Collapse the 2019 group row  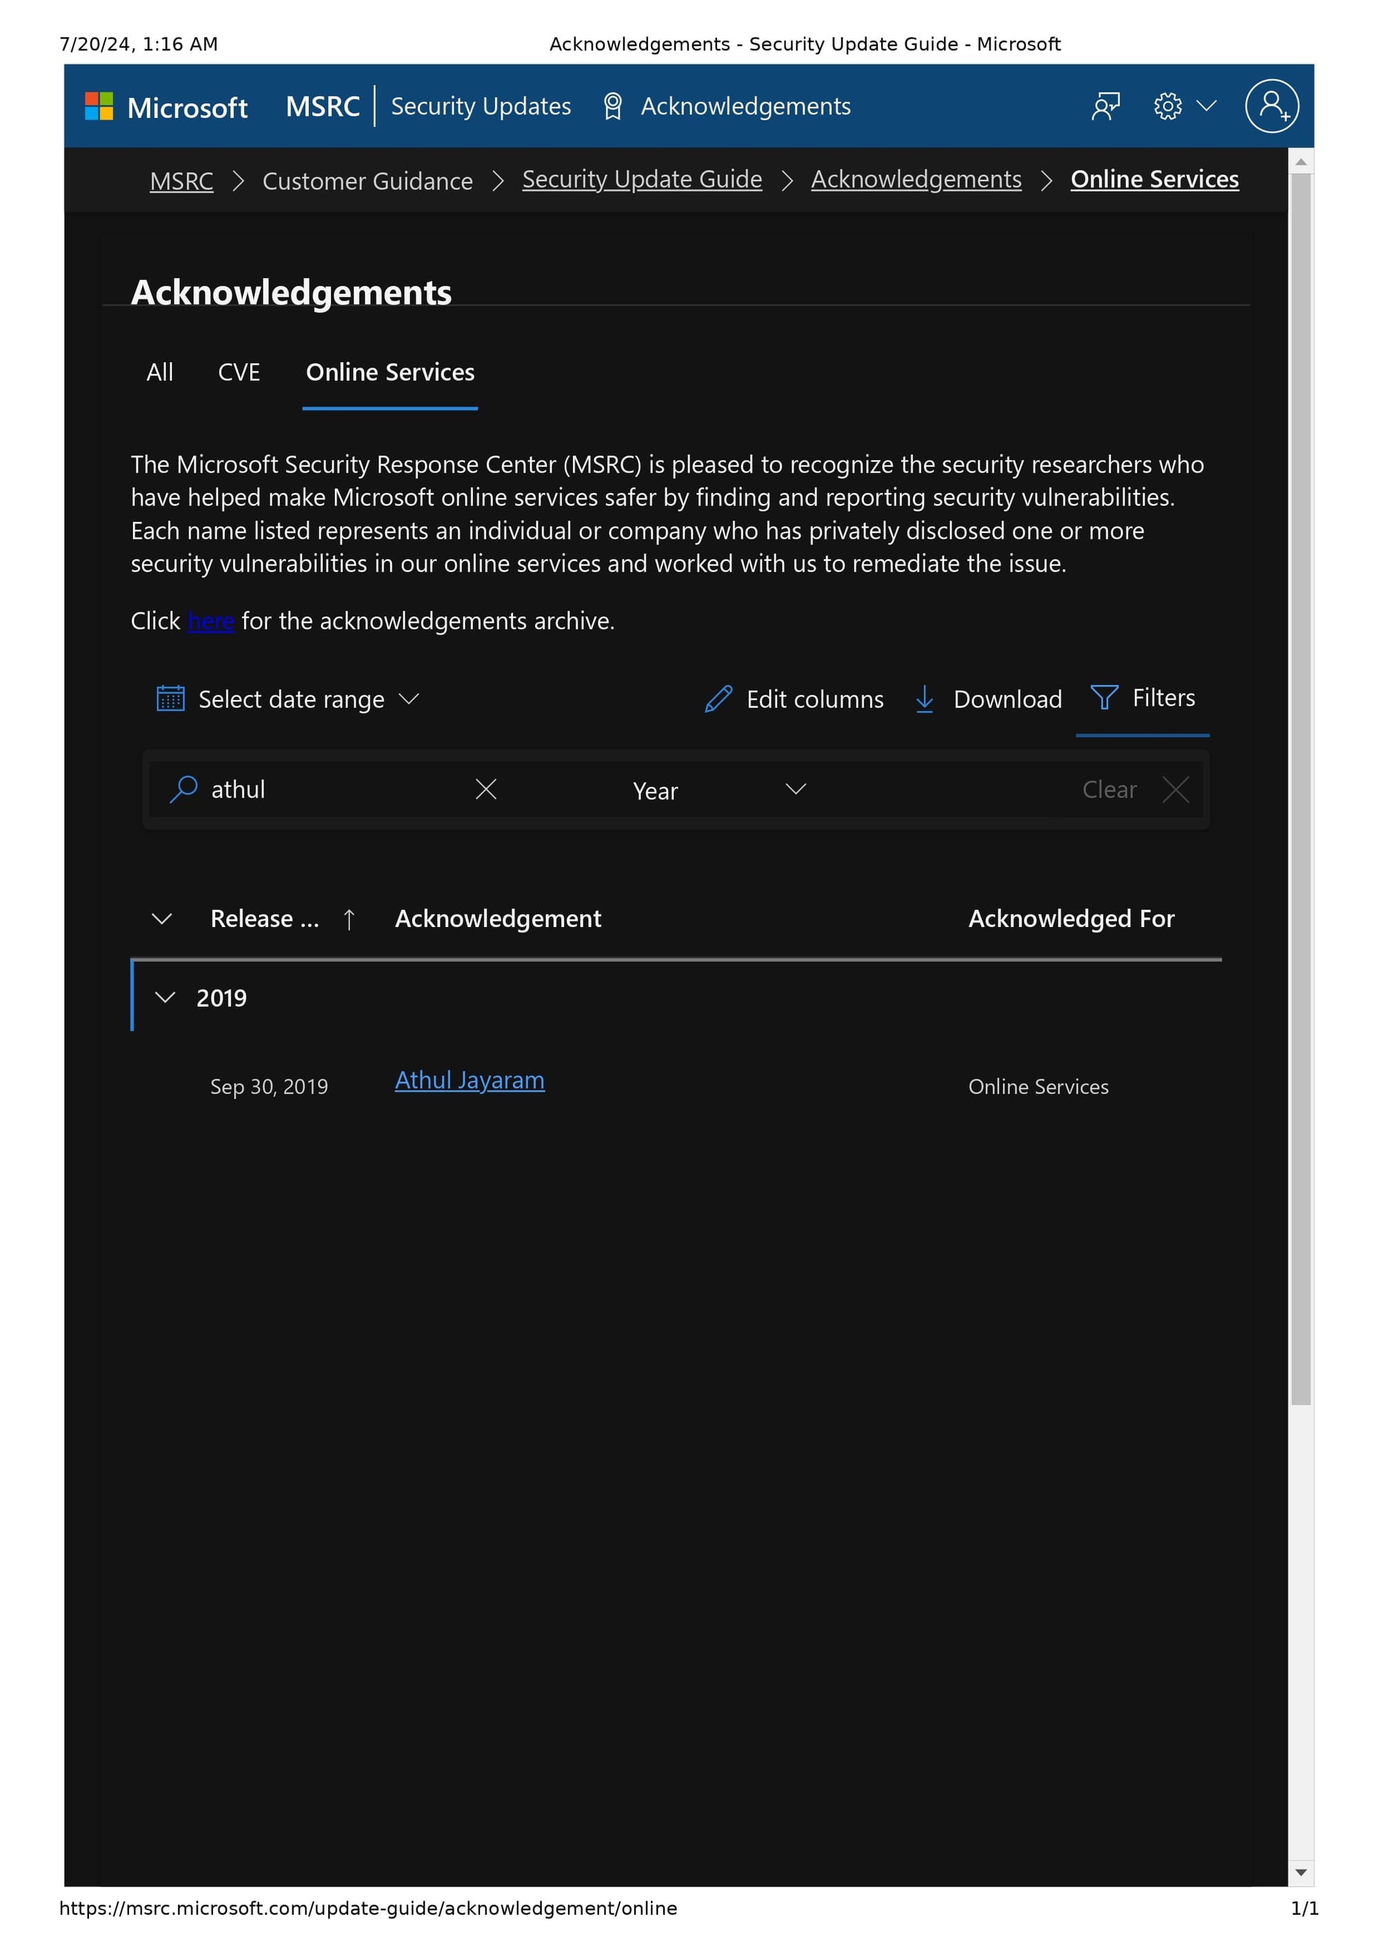pyautogui.click(x=165, y=997)
